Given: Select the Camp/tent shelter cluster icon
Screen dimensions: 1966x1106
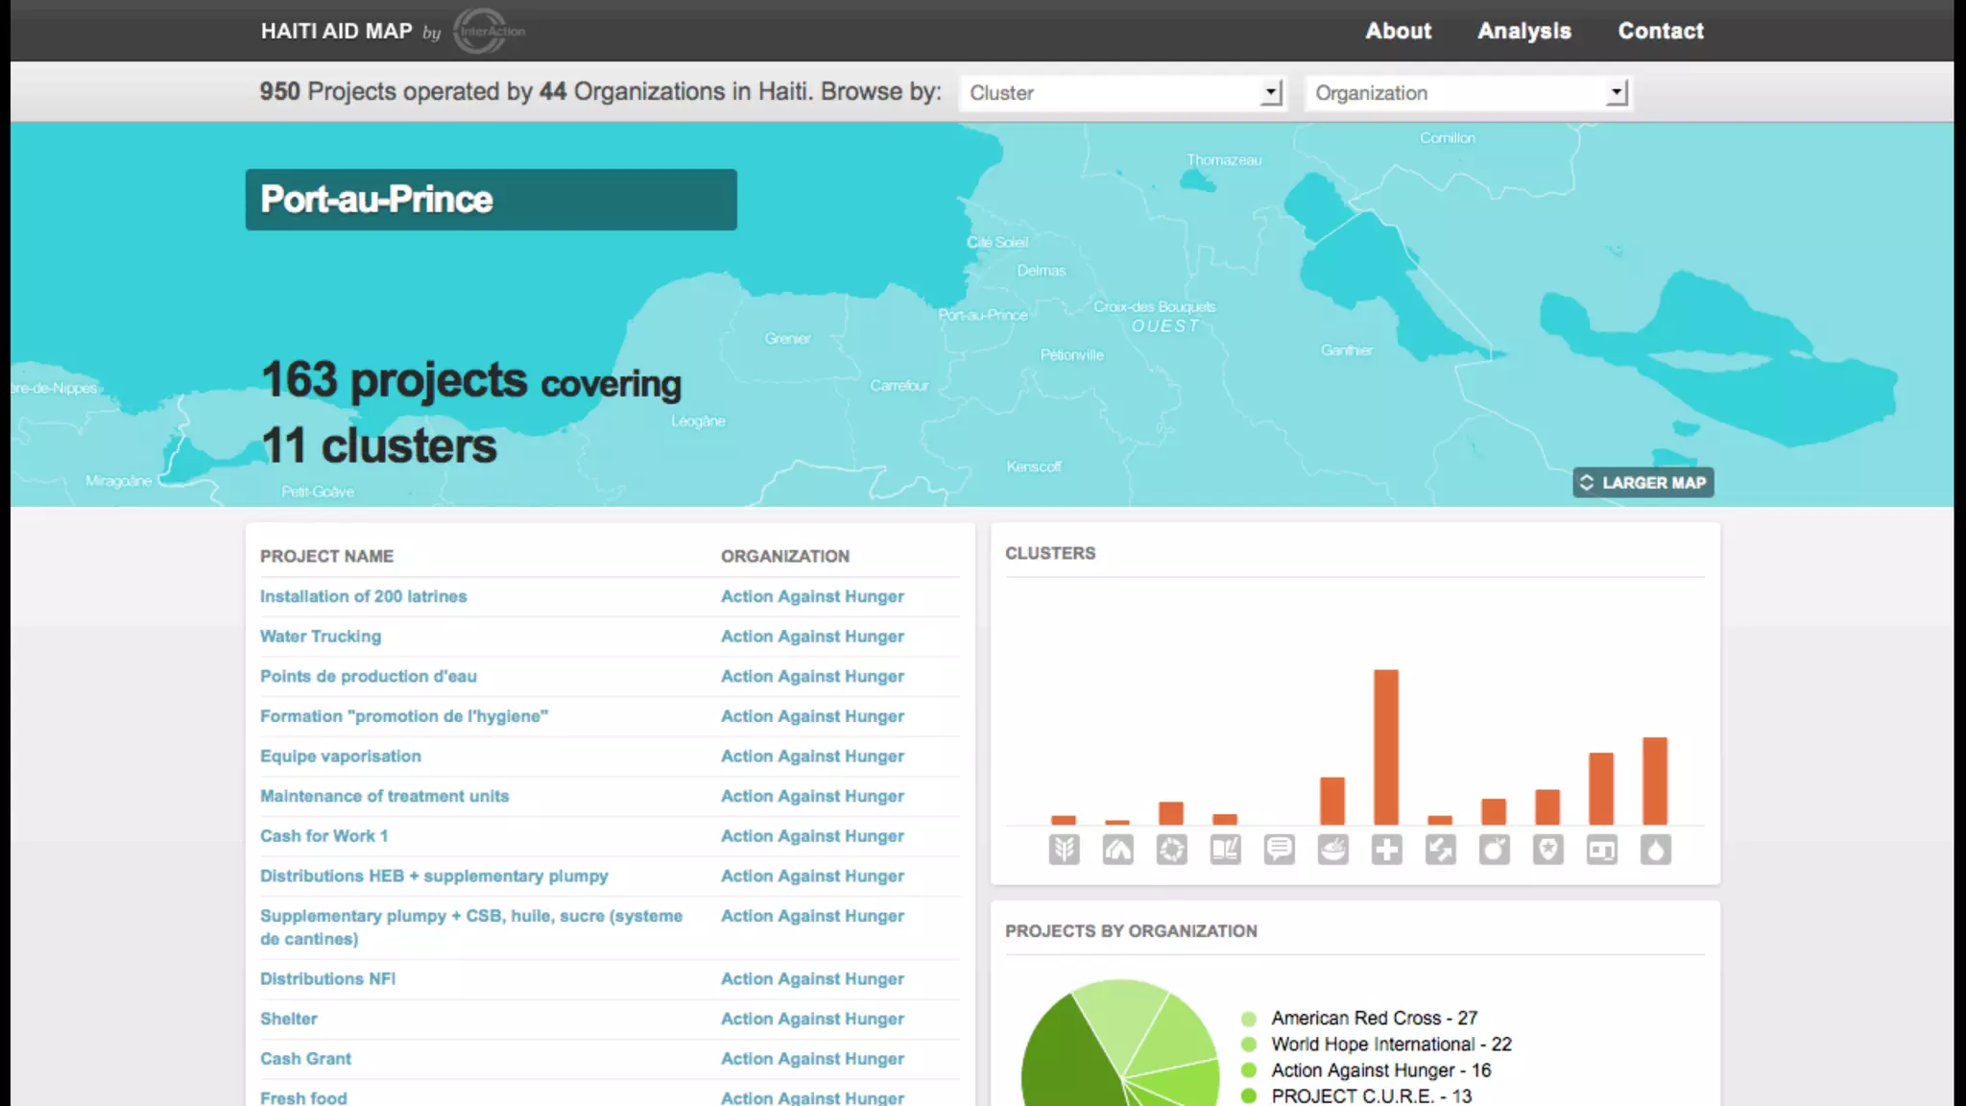Looking at the screenshot, I should point(1117,850).
